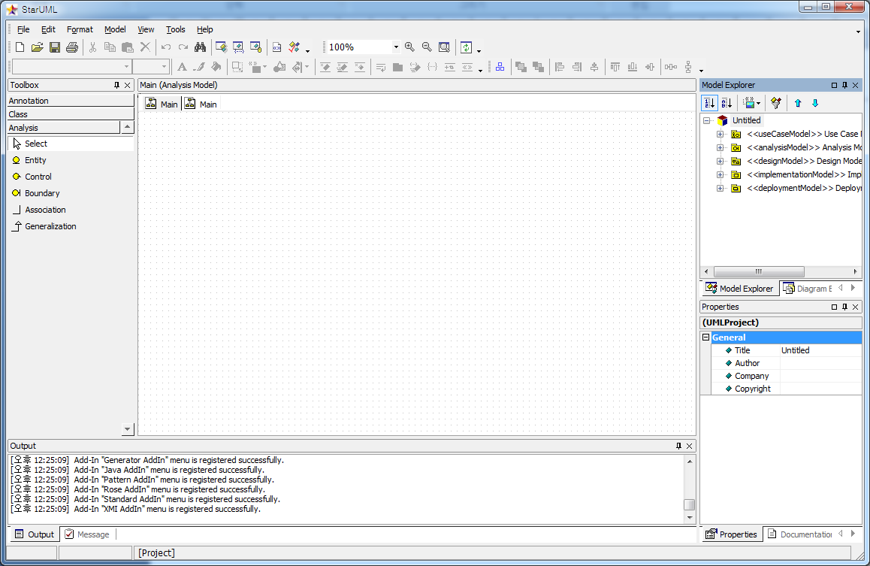Zoom in with the magnifier plus icon
Viewport: 870px width, 566px height.
tap(409, 47)
